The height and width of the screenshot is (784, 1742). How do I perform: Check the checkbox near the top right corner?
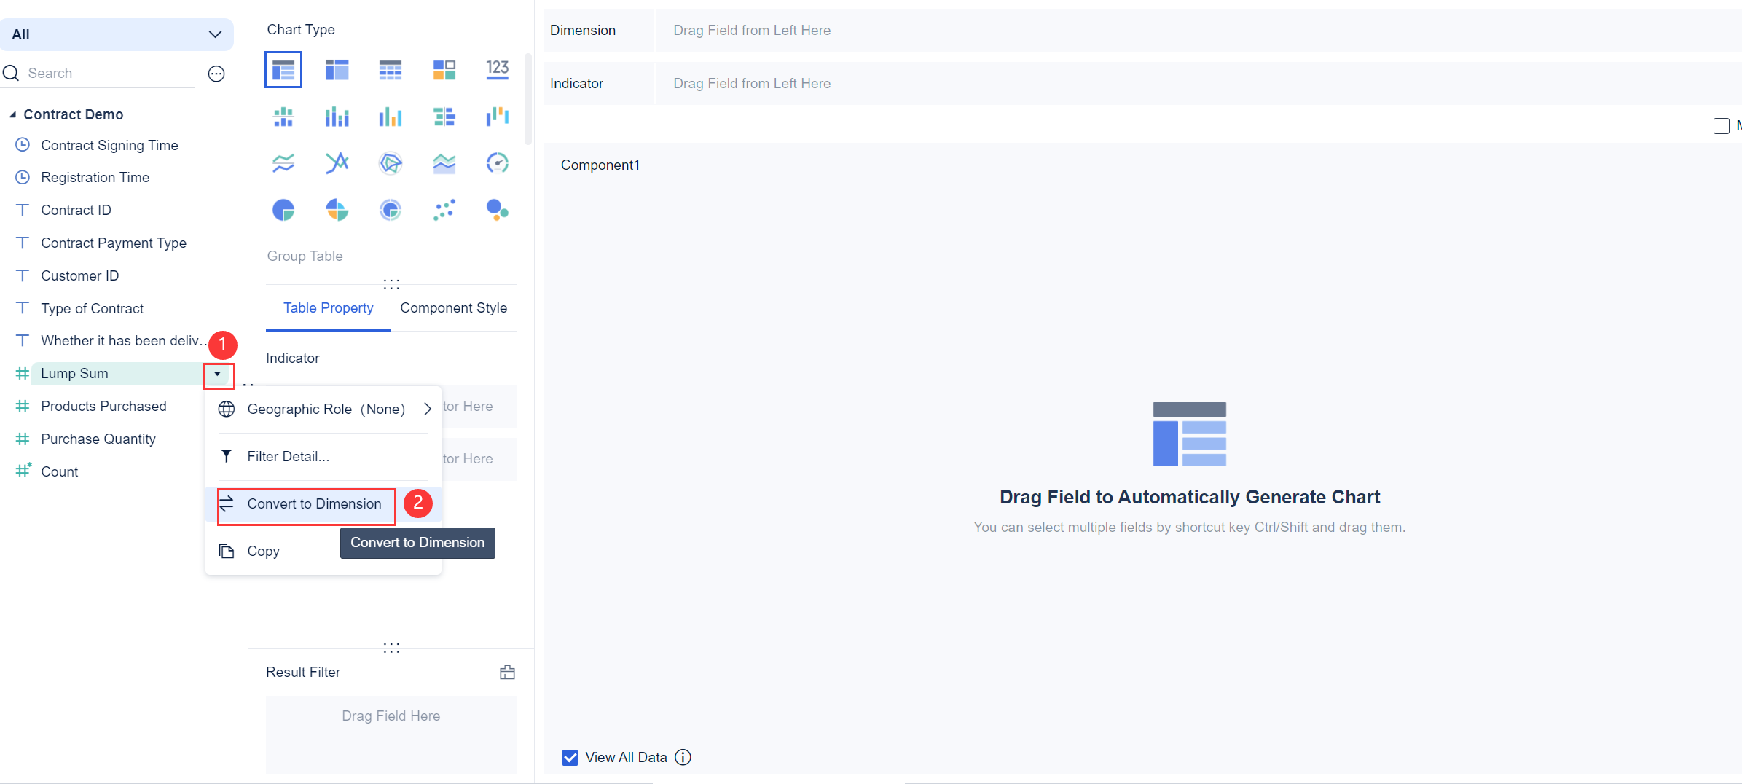click(x=1722, y=125)
